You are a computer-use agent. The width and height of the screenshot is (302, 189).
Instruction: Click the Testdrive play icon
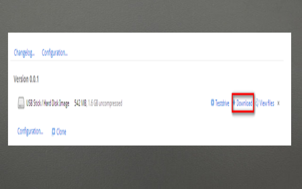click(212, 103)
